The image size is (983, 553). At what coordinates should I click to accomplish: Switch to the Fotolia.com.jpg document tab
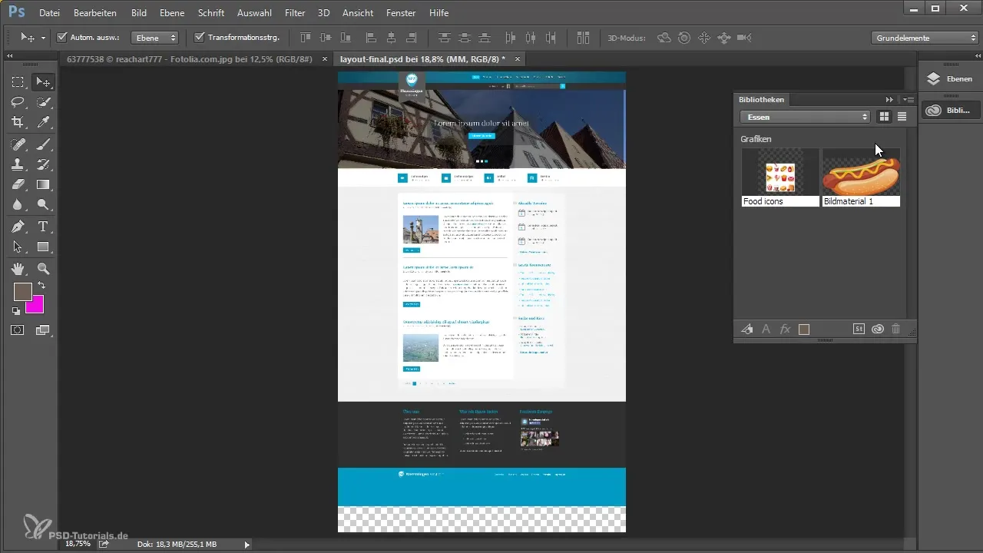[x=190, y=58]
